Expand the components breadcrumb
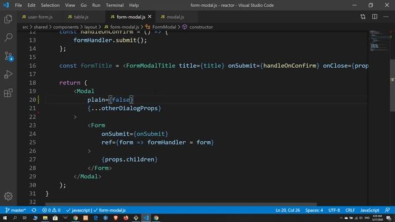Screen dimensions: 395x222 pos(66,27)
